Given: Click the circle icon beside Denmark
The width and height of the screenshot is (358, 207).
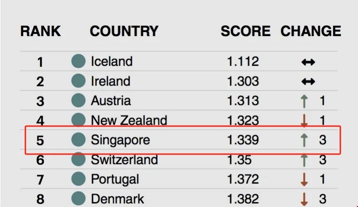Looking at the screenshot, I should click(x=78, y=198).
